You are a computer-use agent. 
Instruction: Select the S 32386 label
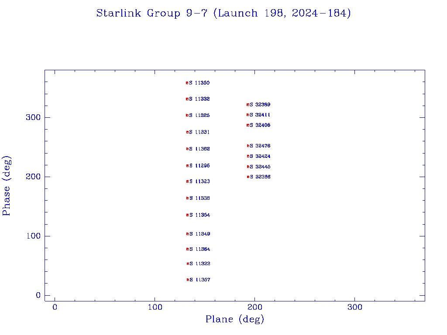[x=260, y=177]
